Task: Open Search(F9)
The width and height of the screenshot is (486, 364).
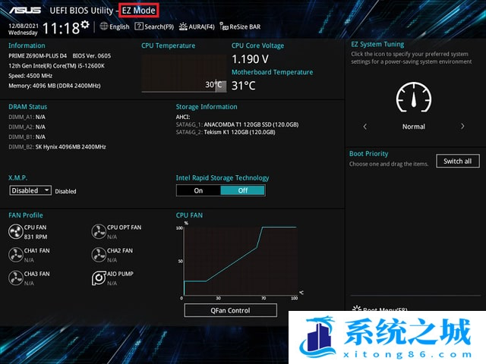Action: 154,27
